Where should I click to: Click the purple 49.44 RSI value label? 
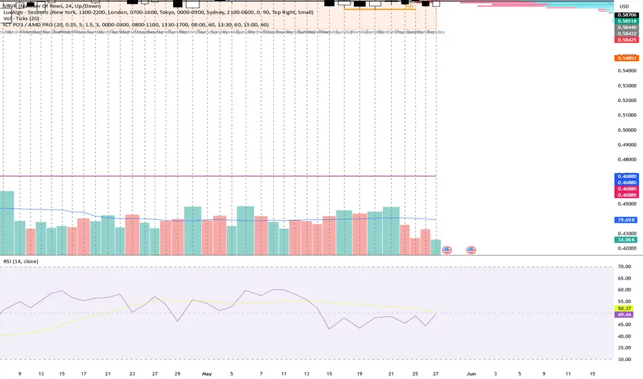coord(624,315)
